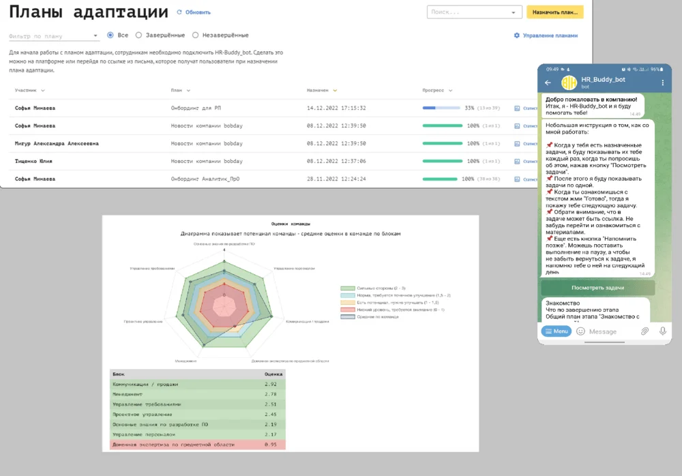This screenshot has height=476, width=682.
Task: Click the gear icon for Управление планами
Action: [x=516, y=35]
